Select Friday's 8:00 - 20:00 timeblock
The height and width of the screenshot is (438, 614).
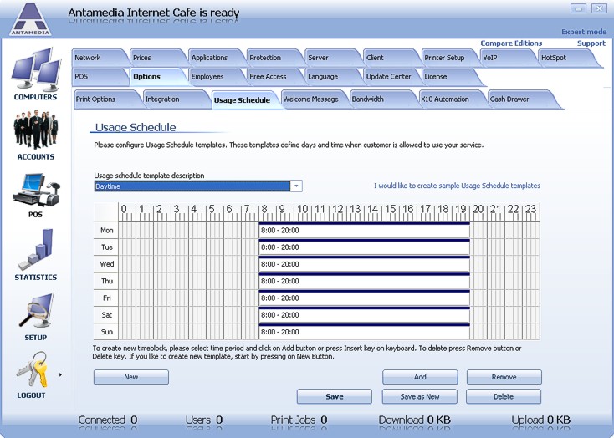[x=364, y=298]
